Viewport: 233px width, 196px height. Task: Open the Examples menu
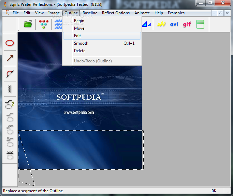pos(176,13)
